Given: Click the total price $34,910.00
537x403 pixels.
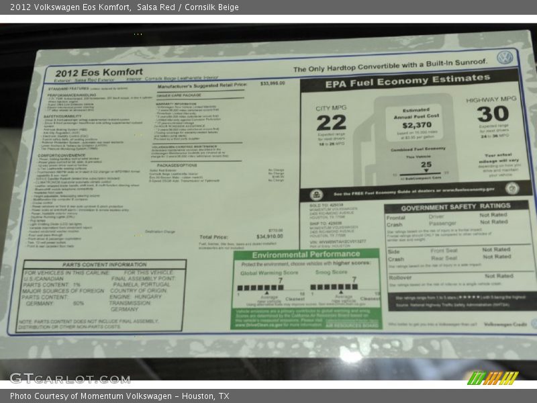Looking at the screenshot, I should (x=270, y=236).
